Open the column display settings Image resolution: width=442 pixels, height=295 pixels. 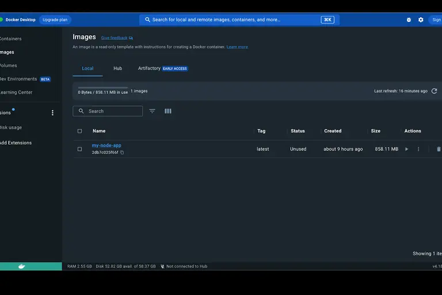[168, 111]
